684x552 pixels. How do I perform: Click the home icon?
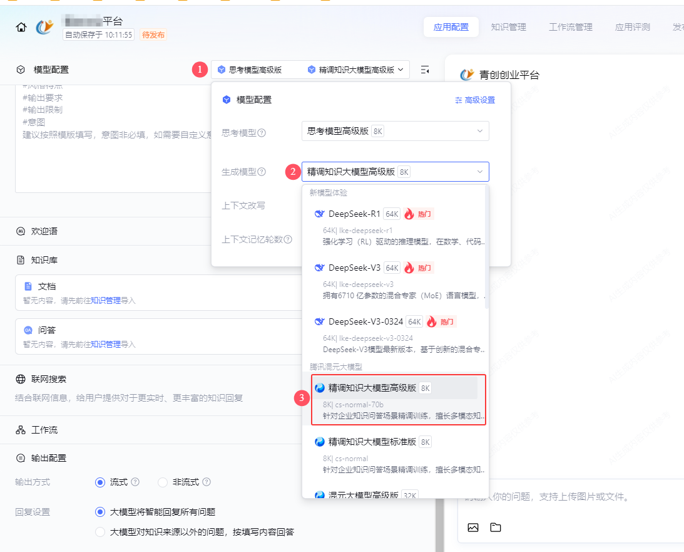(21, 28)
